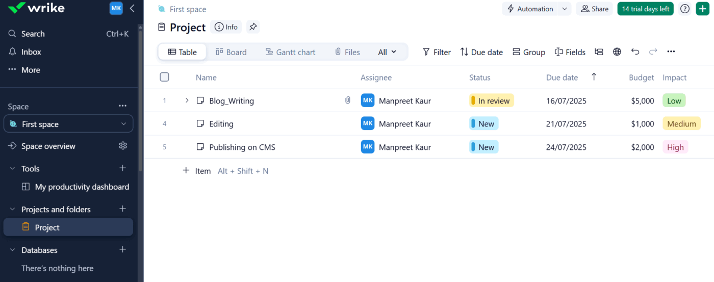Undo the last action
Image resolution: width=714 pixels, height=282 pixels.
(x=635, y=52)
